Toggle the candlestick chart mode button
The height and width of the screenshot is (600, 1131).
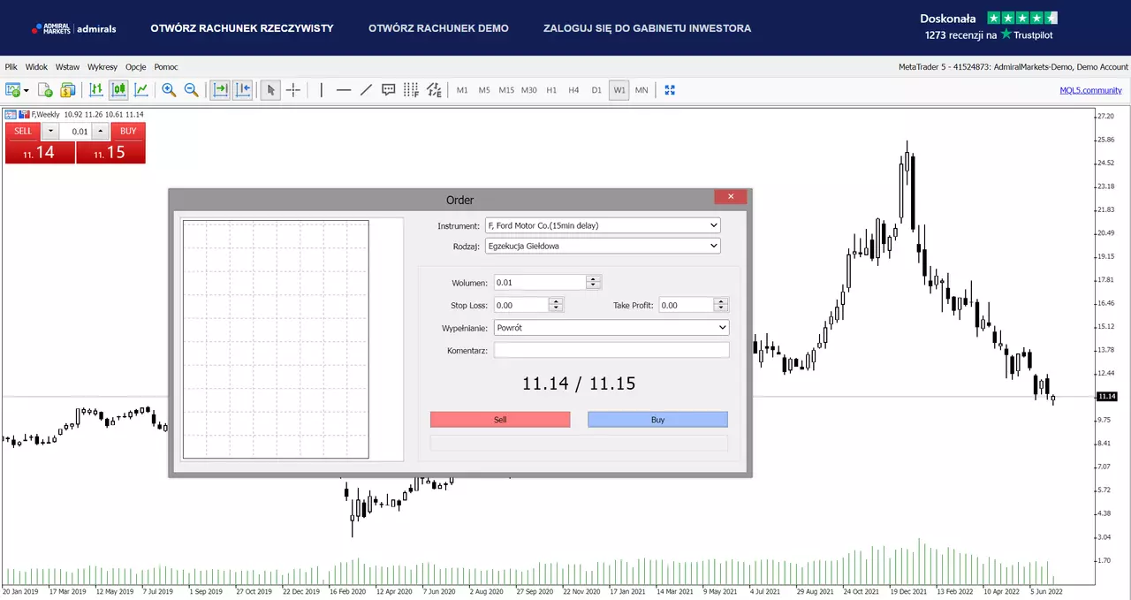tap(118, 90)
